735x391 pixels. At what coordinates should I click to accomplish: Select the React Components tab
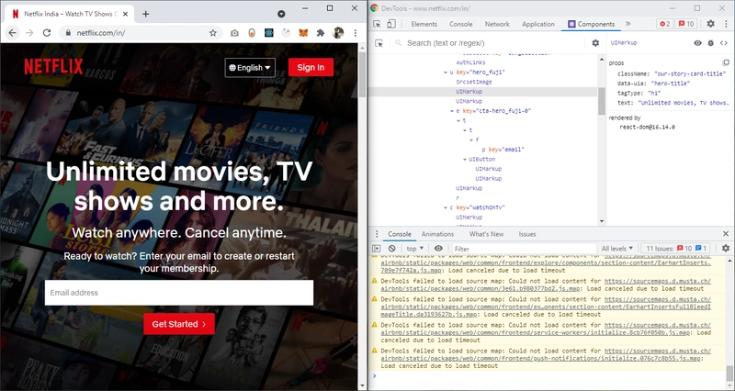coord(591,24)
